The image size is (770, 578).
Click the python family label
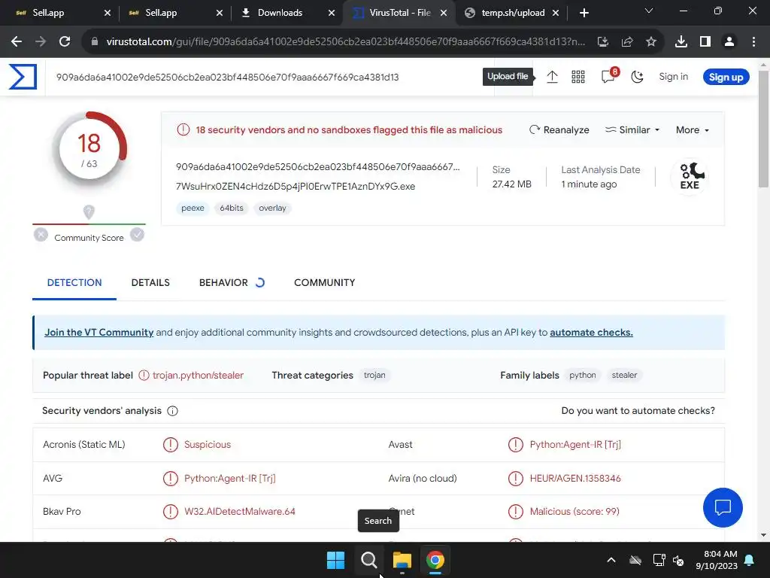583,375
